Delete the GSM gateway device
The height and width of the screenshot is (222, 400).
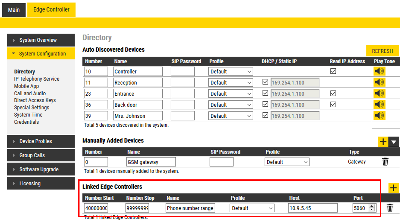385,162
